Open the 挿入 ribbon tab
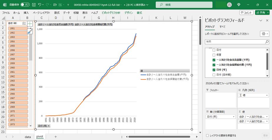 tap(26, 13)
